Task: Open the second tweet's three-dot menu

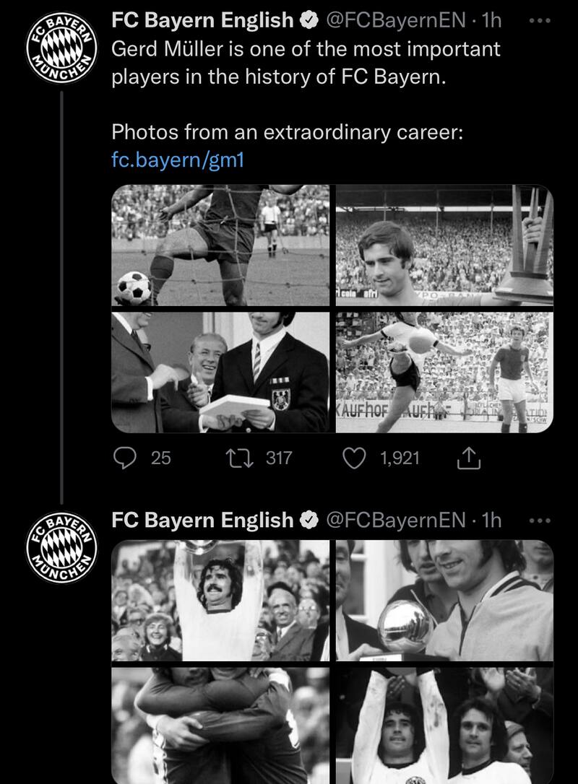Action: pyautogui.click(x=540, y=520)
